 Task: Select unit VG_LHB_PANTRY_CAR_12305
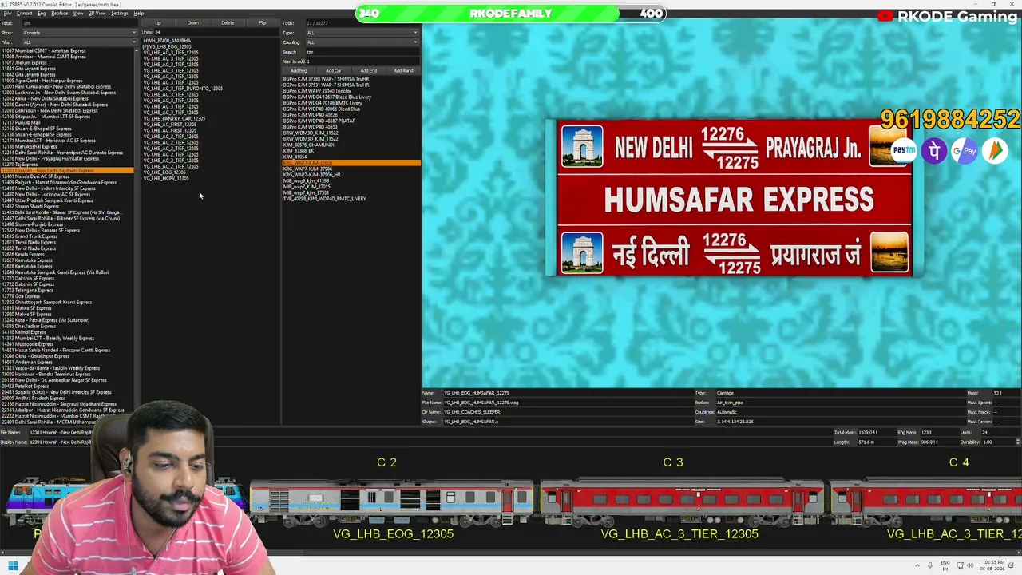pos(174,118)
